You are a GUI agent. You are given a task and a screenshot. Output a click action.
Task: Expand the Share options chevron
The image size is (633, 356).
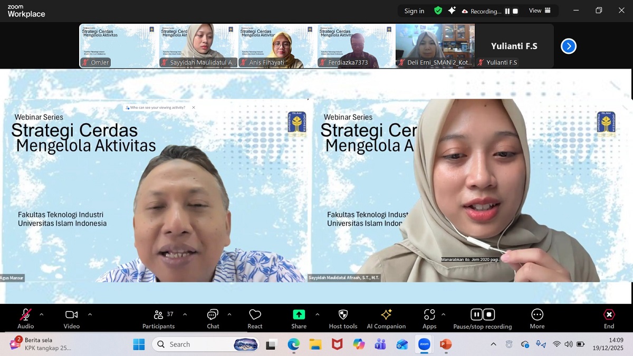pos(318,314)
